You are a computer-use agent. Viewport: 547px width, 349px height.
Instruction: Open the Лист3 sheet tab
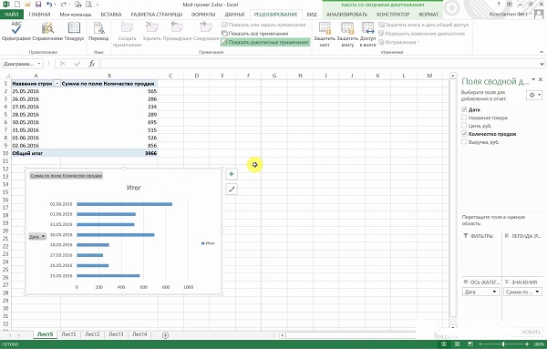[116, 334]
